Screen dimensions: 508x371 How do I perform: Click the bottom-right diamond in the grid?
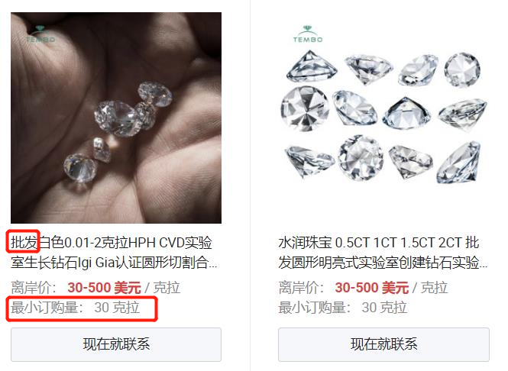[x=459, y=162]
